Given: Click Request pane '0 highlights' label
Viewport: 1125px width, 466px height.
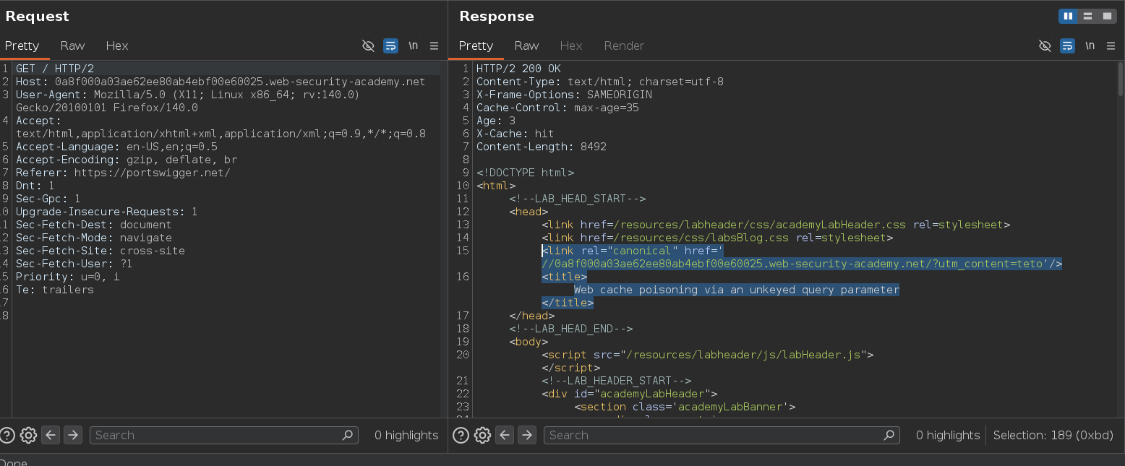Looking at the screenshot, I should 406,435.
